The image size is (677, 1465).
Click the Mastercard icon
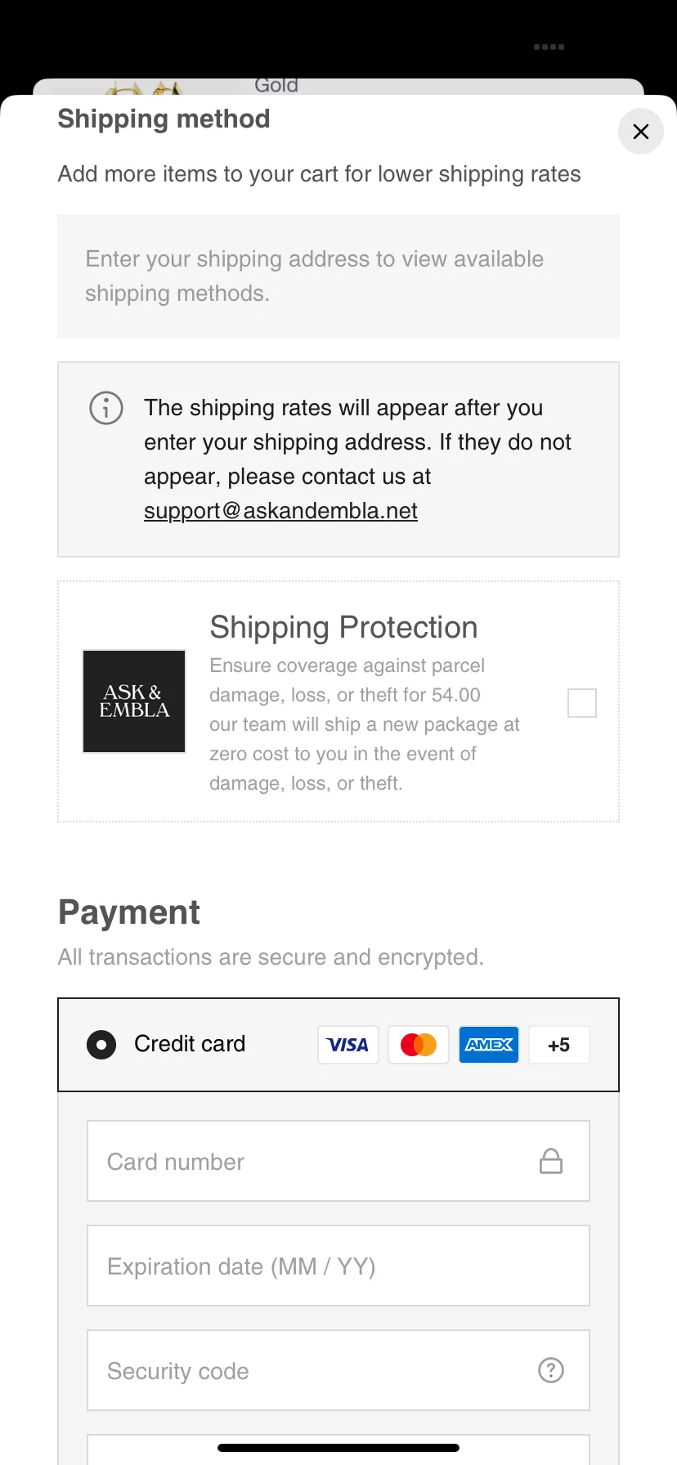(419, 1045)
